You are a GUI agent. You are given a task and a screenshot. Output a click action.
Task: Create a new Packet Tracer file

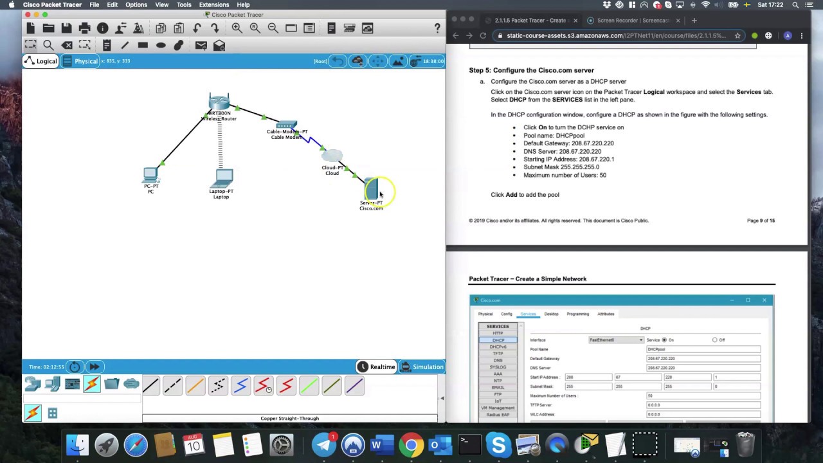click(30, 28)
